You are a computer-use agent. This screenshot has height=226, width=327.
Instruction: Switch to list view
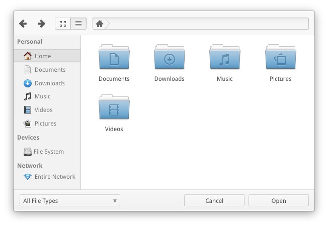click(x=78, y=24)
